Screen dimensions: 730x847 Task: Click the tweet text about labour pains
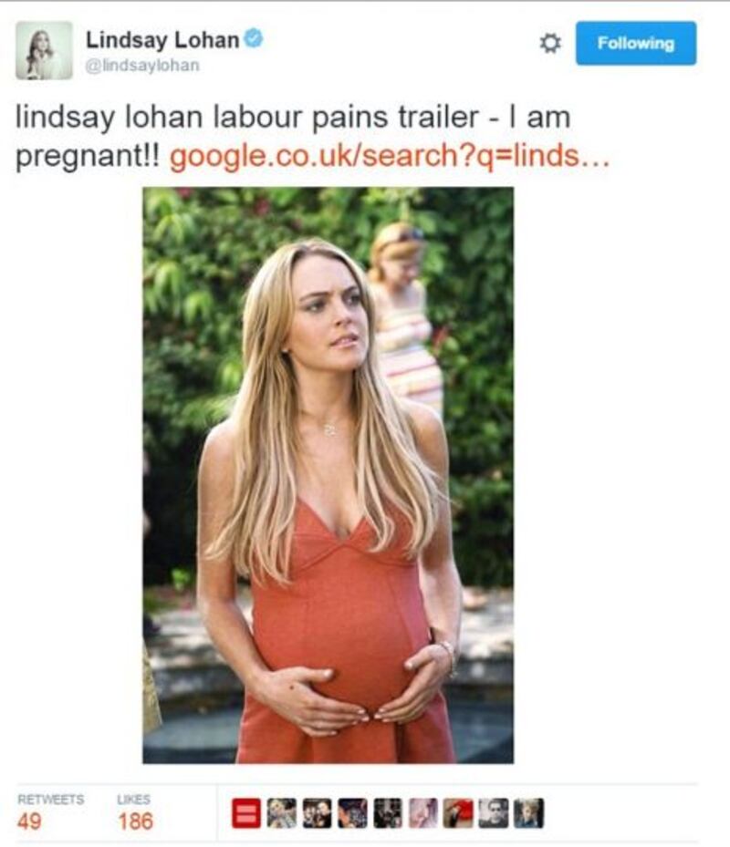pos(293,118)
